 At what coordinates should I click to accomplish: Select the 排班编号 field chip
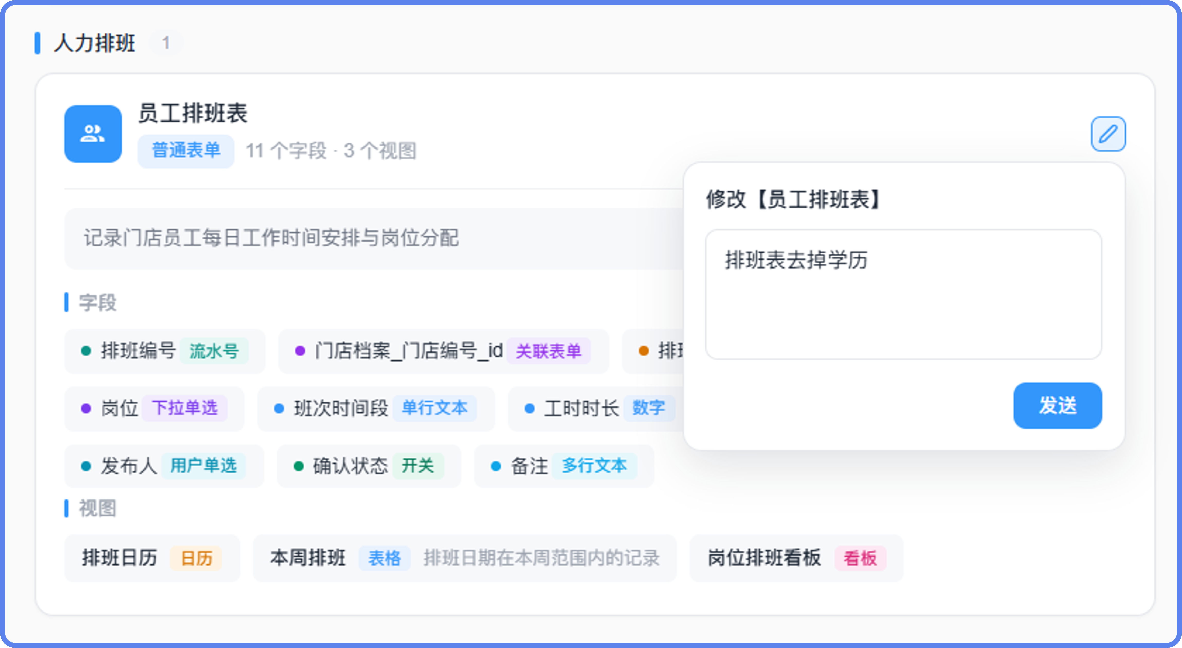pyautogui.click(x=165, y=351)
